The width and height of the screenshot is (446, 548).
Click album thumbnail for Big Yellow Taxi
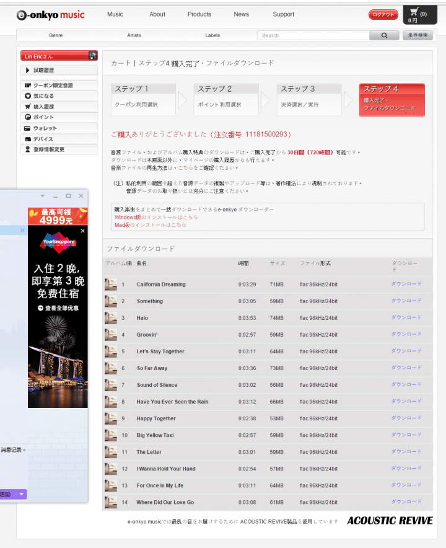point(111,435)
